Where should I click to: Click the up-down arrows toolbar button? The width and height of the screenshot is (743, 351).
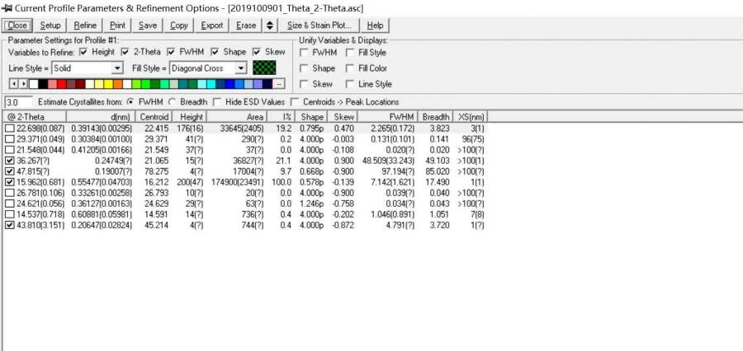click(x=270, y=26)
